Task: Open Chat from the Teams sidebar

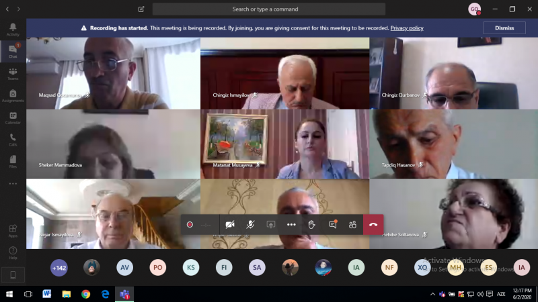Action: [13, 52]
